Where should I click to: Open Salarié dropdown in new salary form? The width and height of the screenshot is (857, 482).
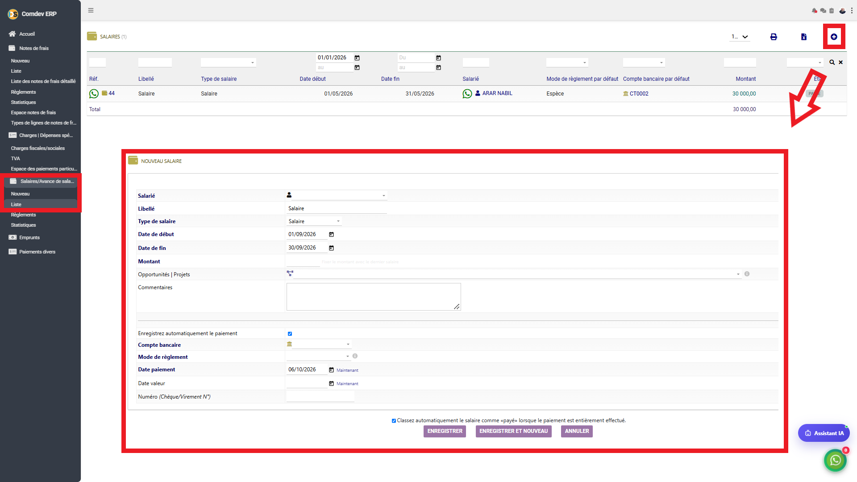[339, 195]
